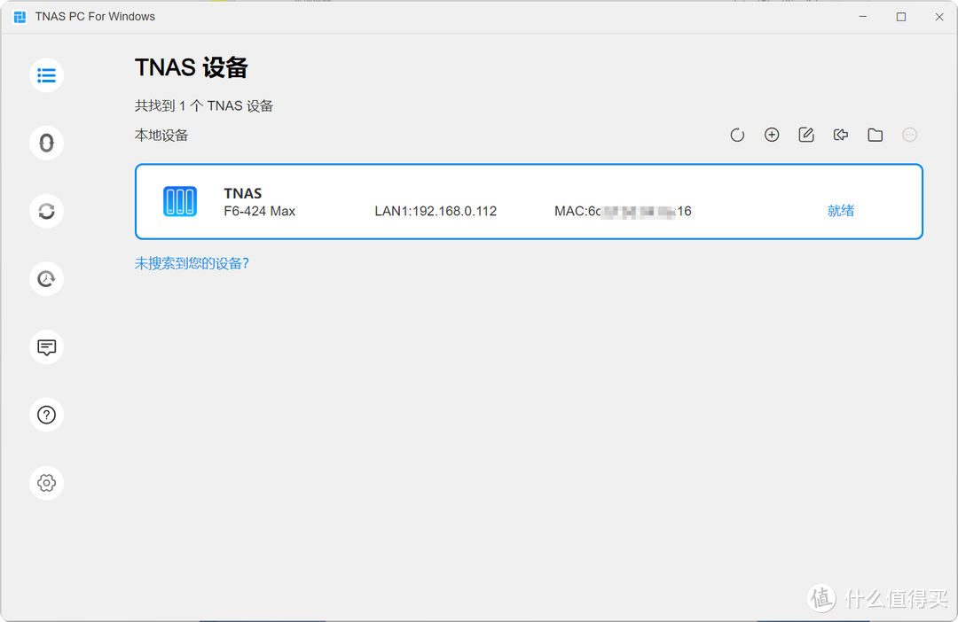This screenshot has width=958, height=622.
Task: Click the edit pencil toolbar icon
Action: pos(806,135)
